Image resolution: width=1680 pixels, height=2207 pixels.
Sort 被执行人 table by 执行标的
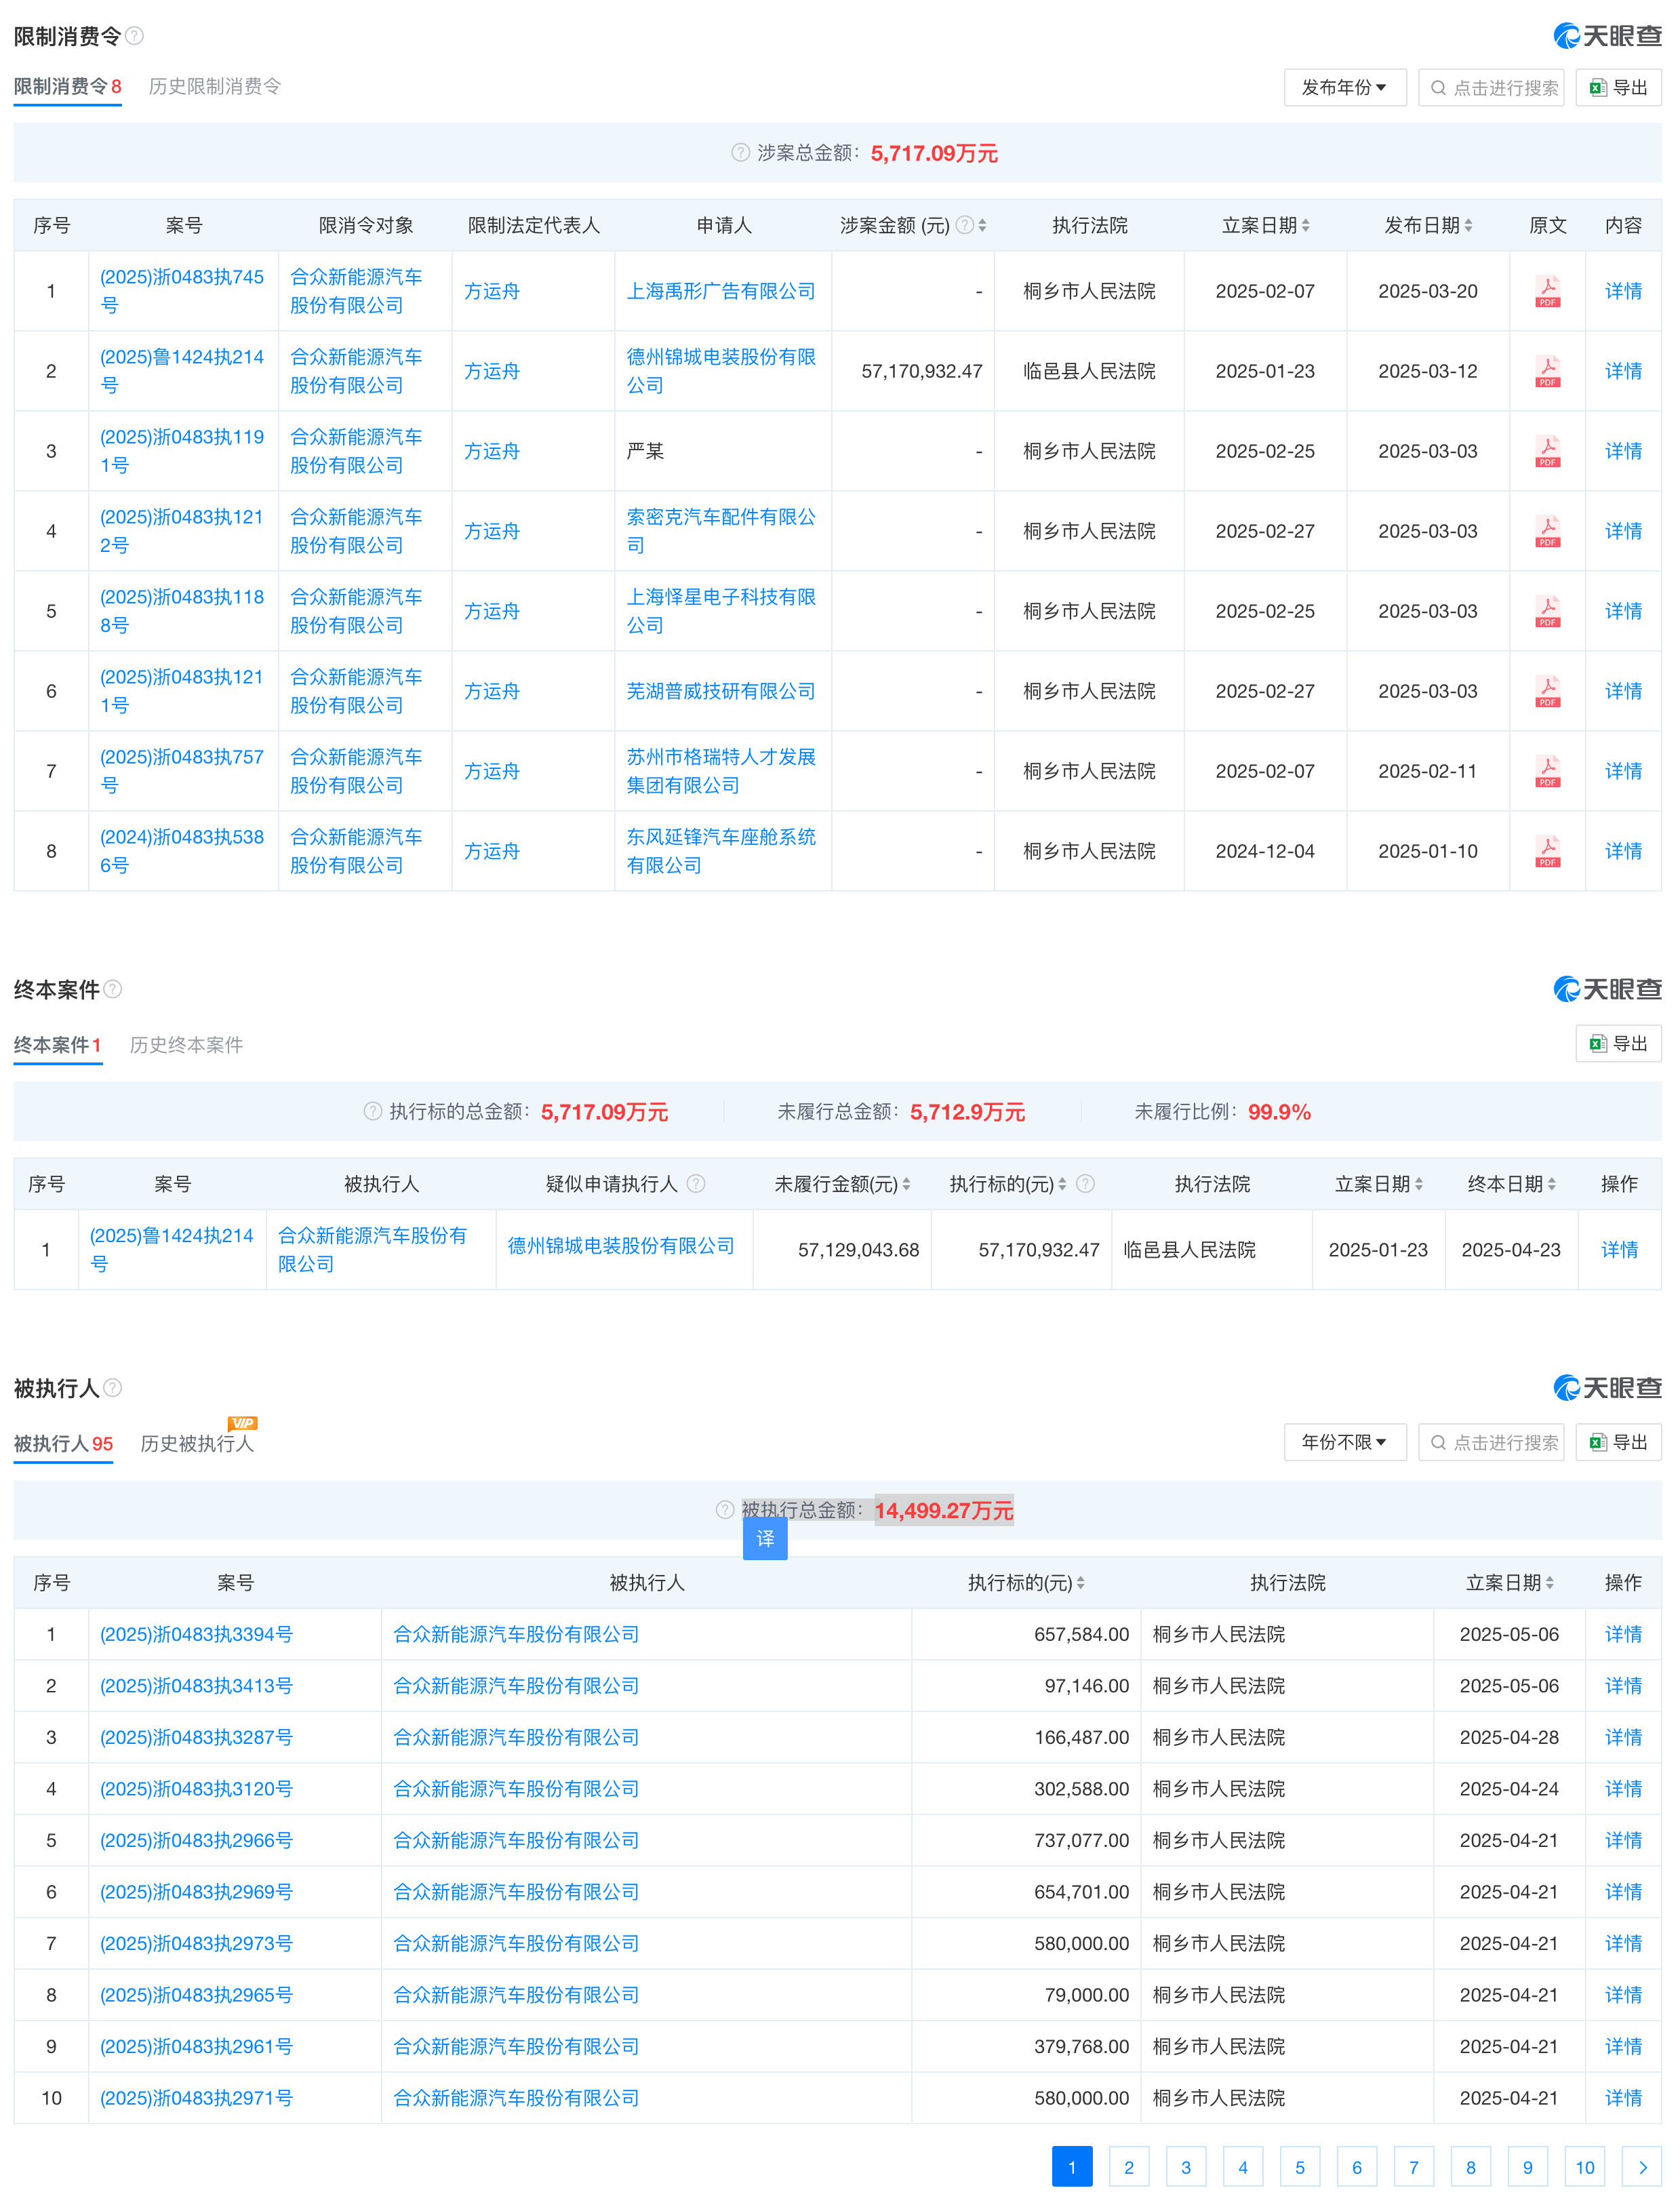(x=1080, y=1582)
